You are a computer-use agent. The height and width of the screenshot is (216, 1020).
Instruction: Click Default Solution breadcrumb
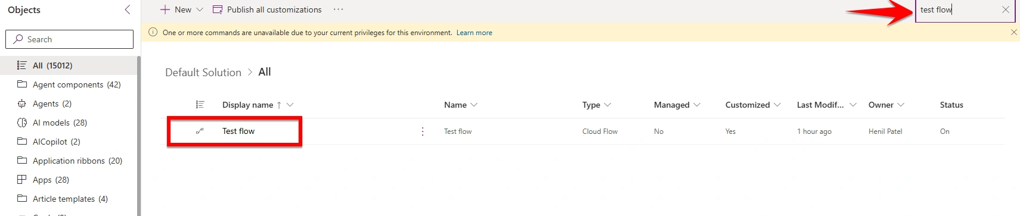203,72
